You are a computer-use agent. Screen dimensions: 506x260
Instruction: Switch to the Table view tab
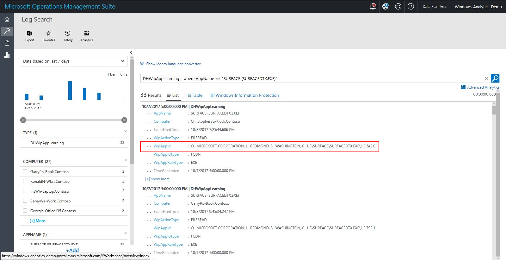click(x=194, y=95)
